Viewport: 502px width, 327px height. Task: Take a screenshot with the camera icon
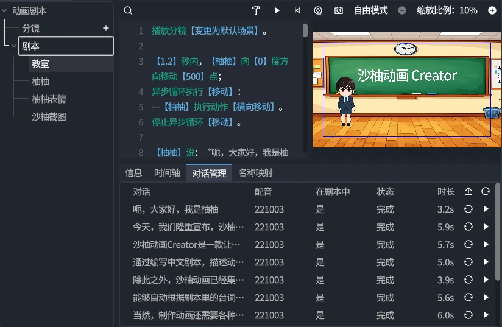pyautogui.click(x=338, y=10)
